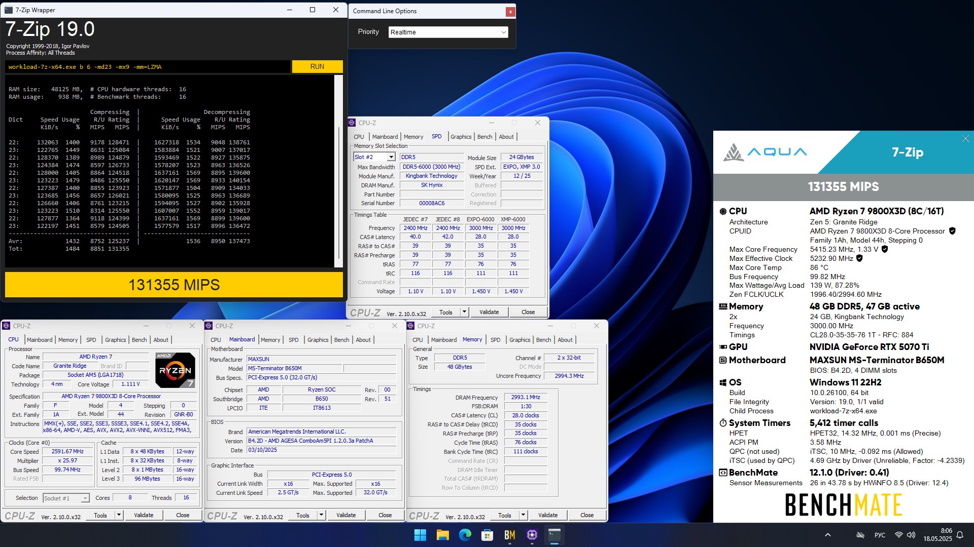The image size is (974, 547).
Task: Click the РУС language indicator
Action: (880, 535)
